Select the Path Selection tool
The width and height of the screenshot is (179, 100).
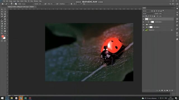coord(5,28)
